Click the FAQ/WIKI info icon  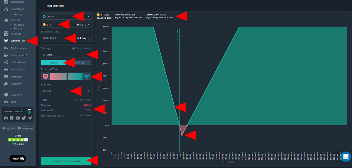coord(6,95)
